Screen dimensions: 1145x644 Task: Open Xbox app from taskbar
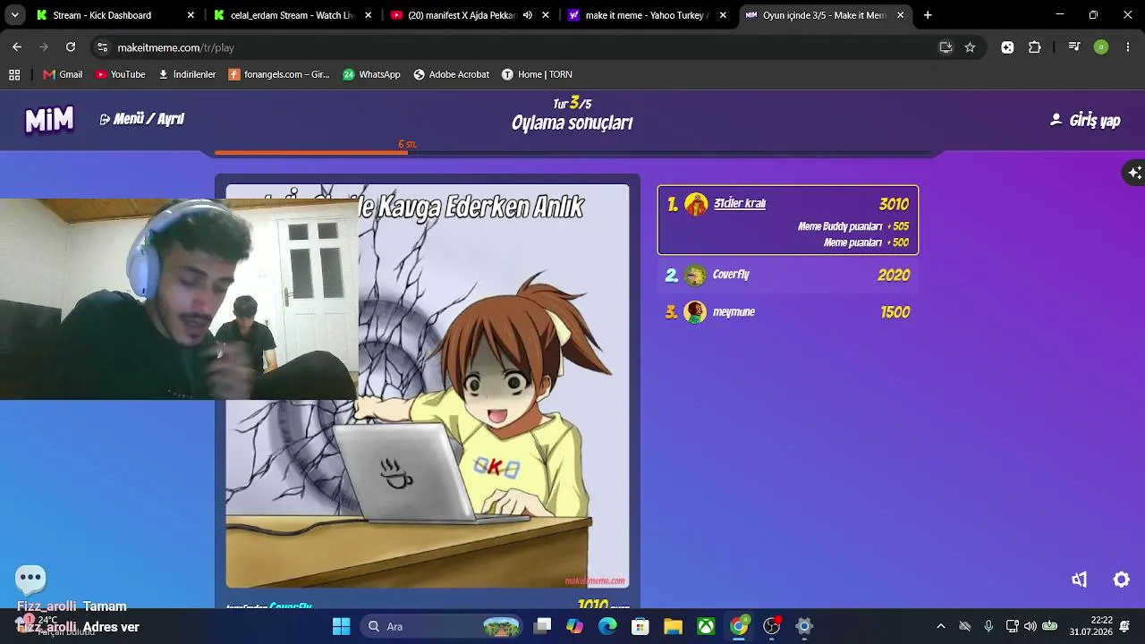[706, 626]
